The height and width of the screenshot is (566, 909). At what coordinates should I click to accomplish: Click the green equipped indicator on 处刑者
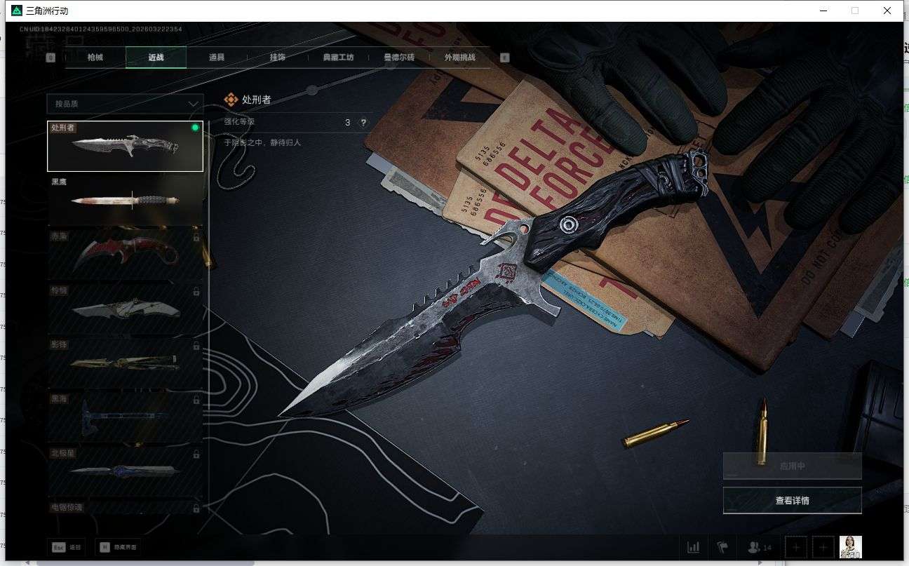point(195,128)
